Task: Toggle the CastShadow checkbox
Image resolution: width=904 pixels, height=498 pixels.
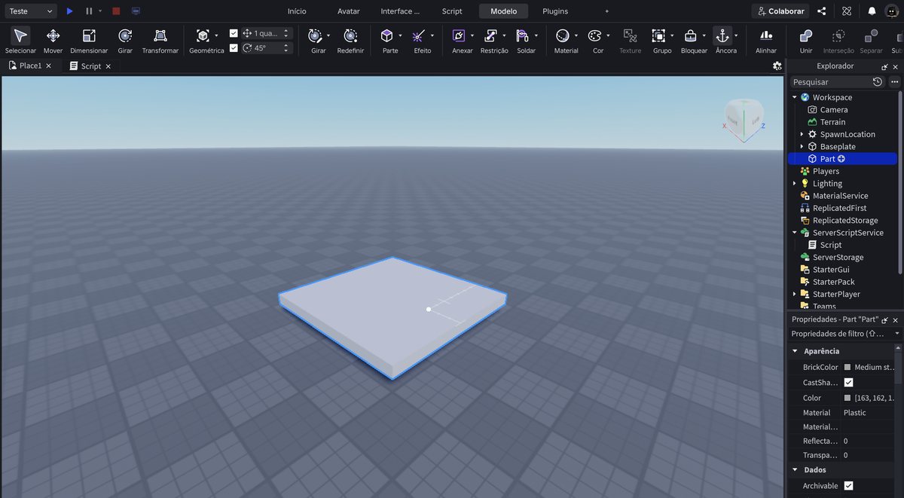Action: pyautogui.click(x=849, y=383)
